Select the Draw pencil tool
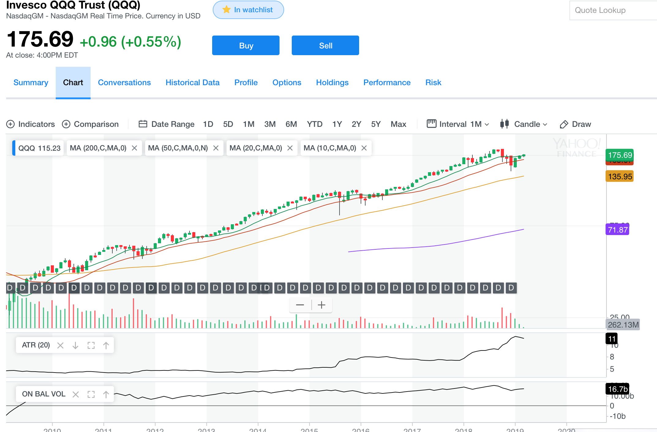The height and width of the screenshot is (432, 657). tap(564, 124)
